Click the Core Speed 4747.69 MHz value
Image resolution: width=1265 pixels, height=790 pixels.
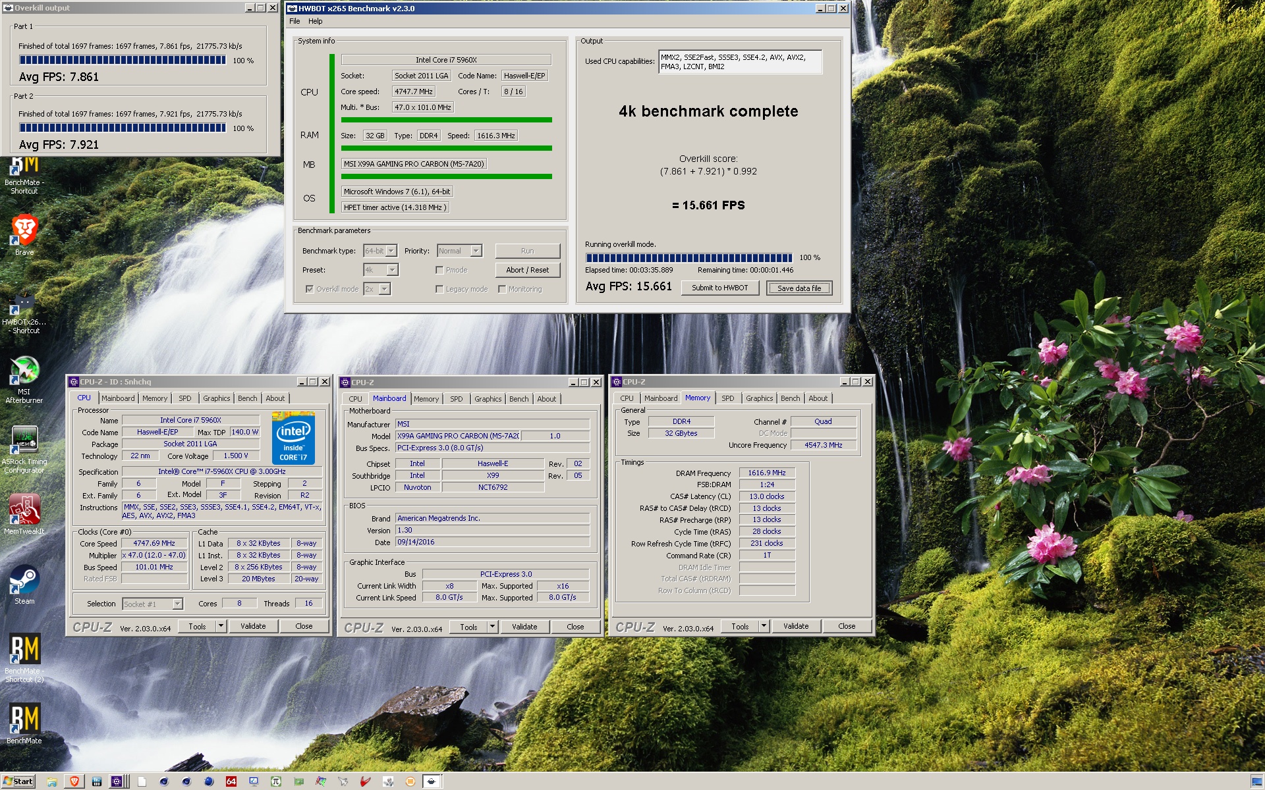(154, 544)
